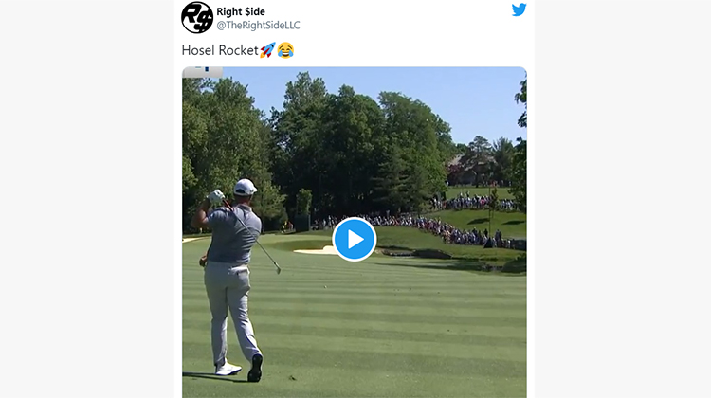Click the sand bunker in the video
The height and width of the screenshot is (398, 711).
[x=315, y=250]
